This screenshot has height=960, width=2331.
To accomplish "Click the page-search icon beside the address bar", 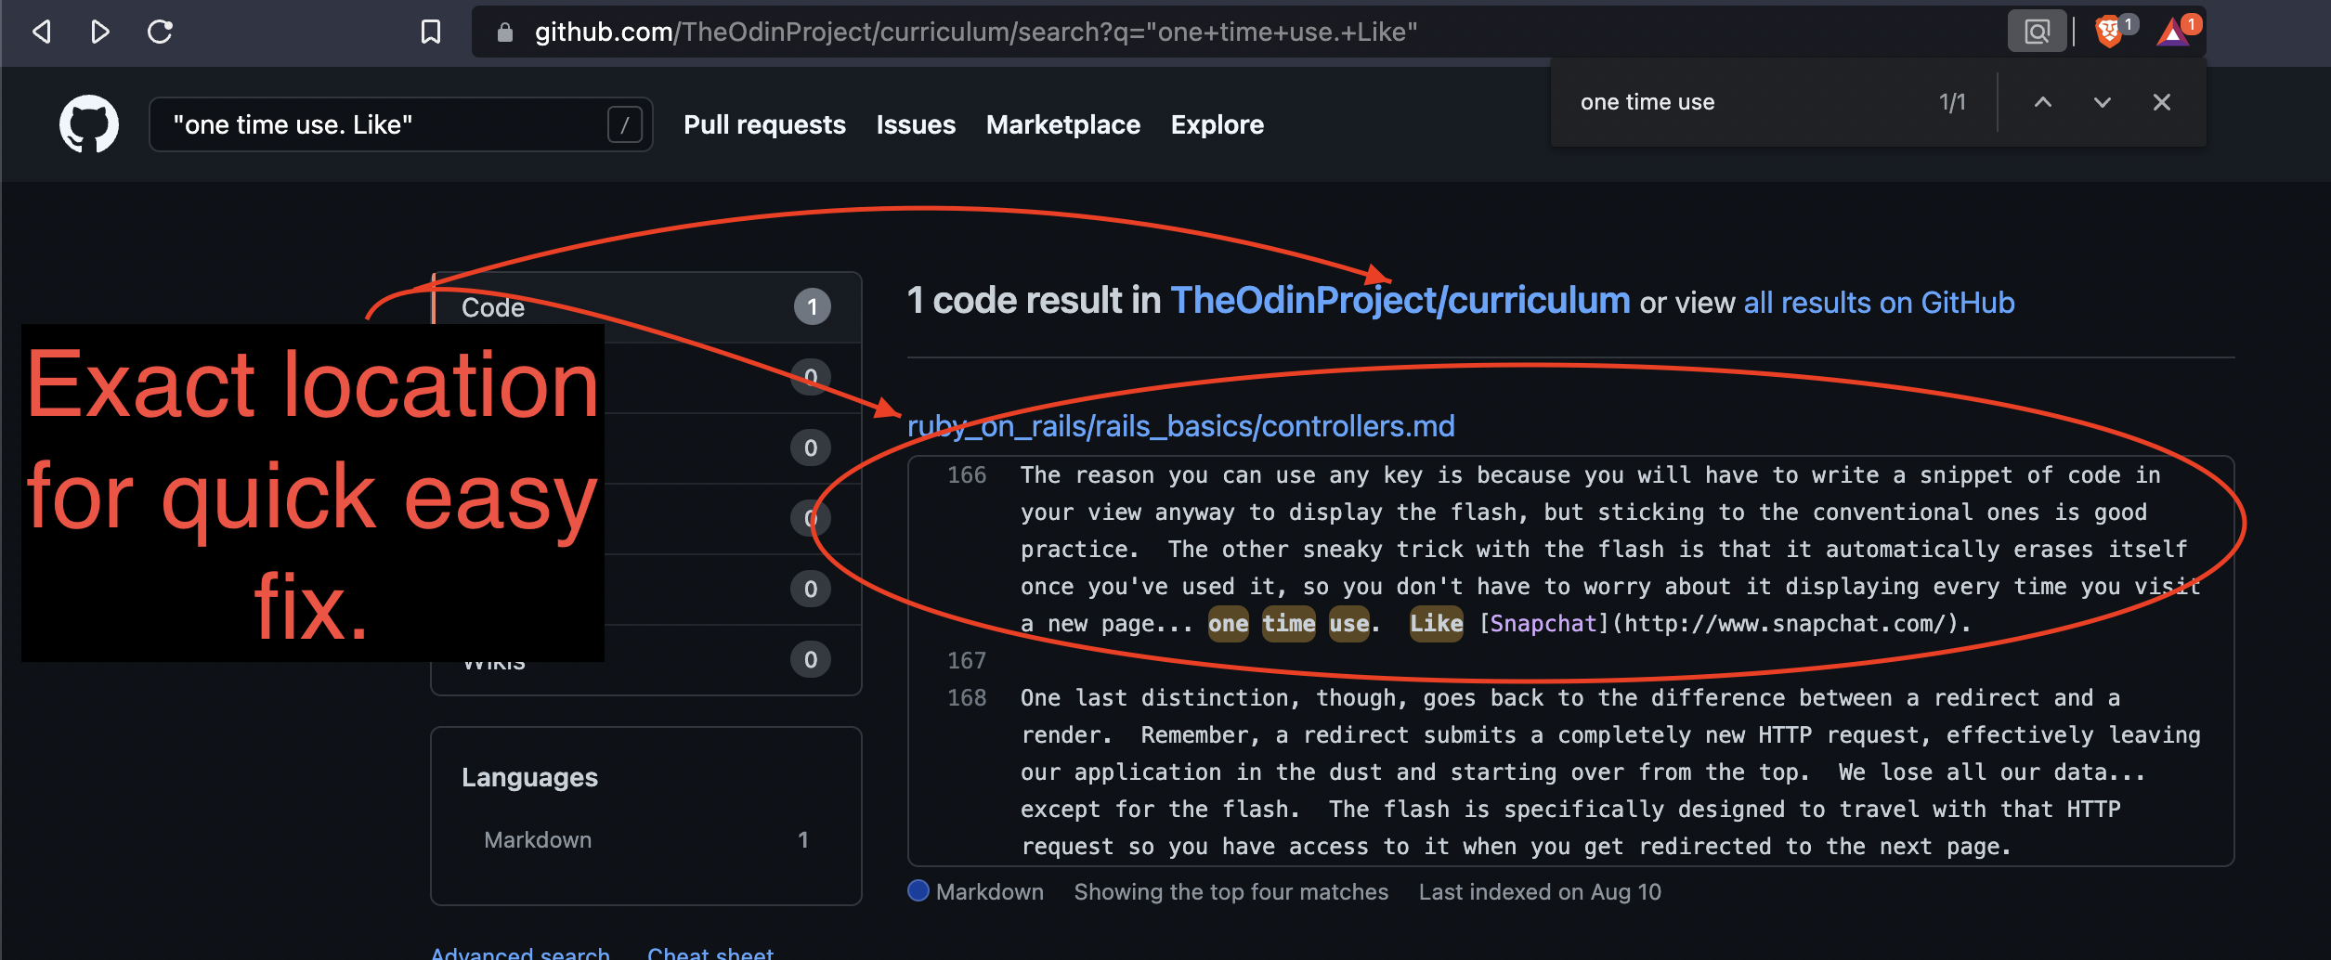I will pyautogui.click(x=2037, y=32).
